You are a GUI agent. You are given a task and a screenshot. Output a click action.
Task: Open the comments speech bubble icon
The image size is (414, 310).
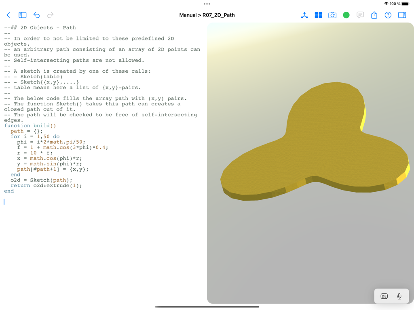pyautogui.click(x=360, y=15)
